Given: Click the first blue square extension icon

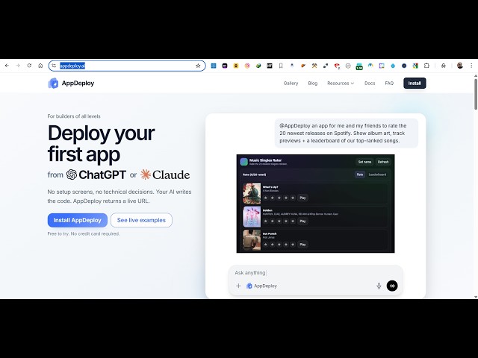Looking at the screenshot, I should [214, 66].
